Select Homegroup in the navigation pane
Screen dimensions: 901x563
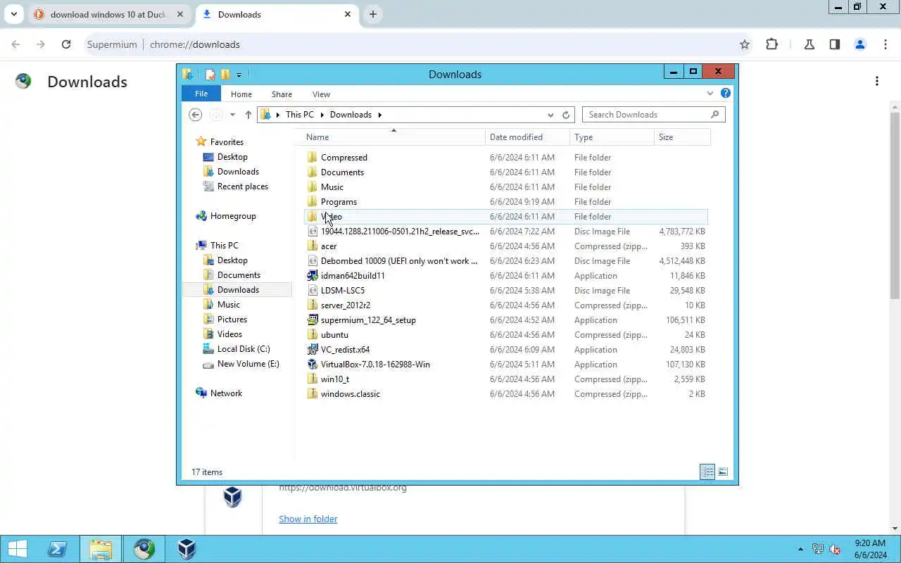[x=233, y=216]
